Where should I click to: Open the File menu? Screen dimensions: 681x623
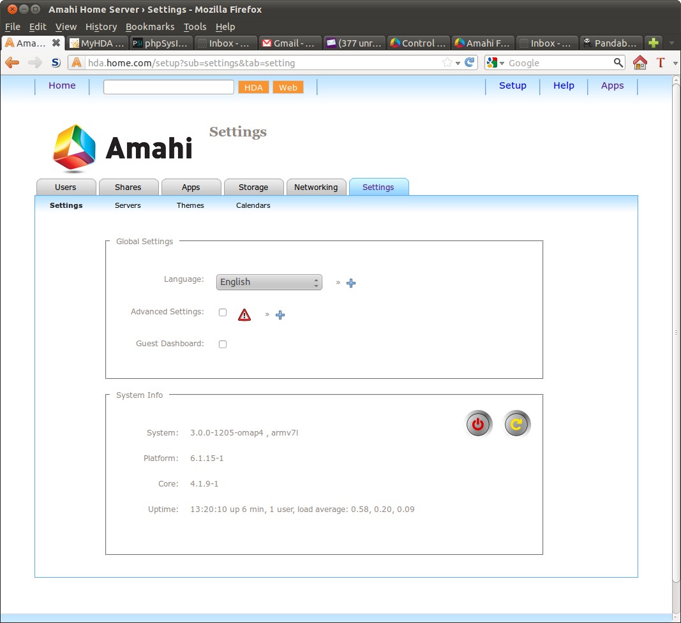pos(13,27)
